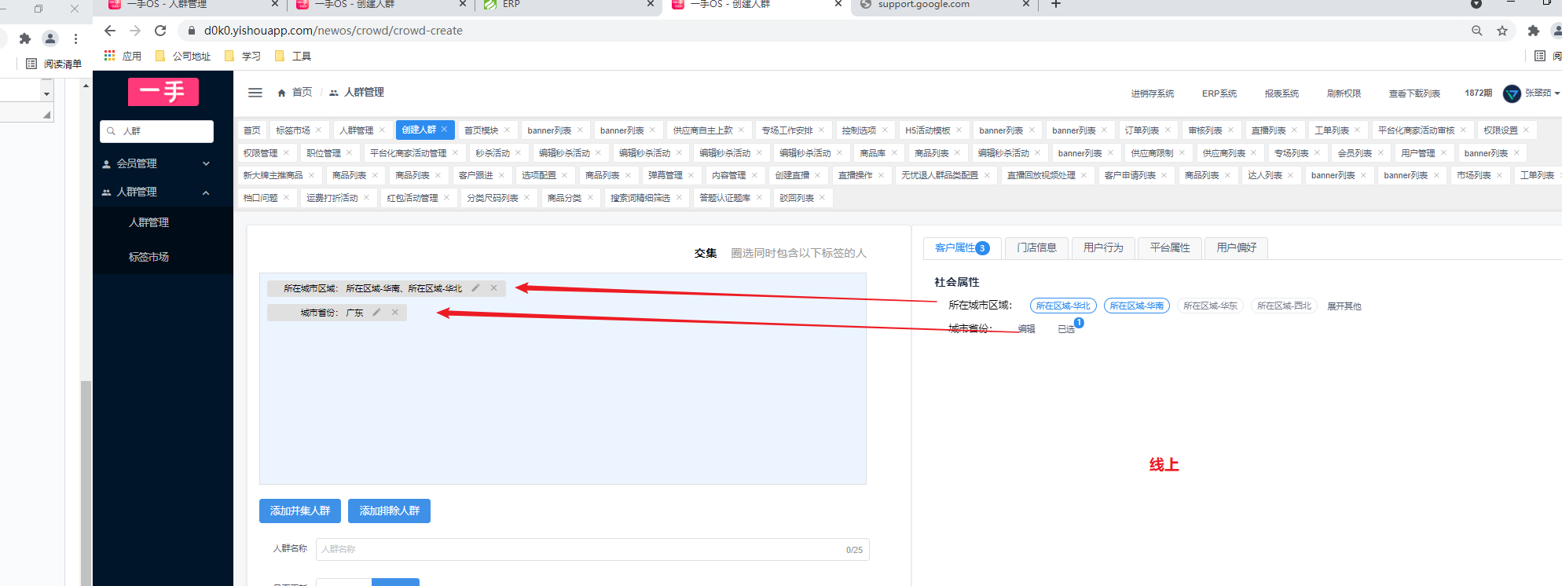Click the 添加排除人群 button
Image resolution: width=1562 pixels, height=586 pixels.
click(x=390, y=511)
